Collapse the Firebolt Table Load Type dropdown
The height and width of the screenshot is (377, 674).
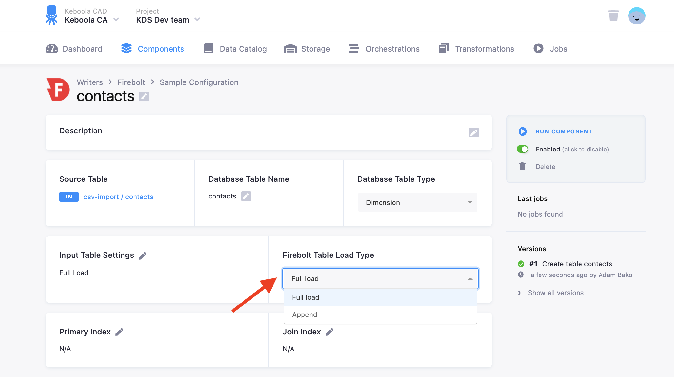(381, 278)
